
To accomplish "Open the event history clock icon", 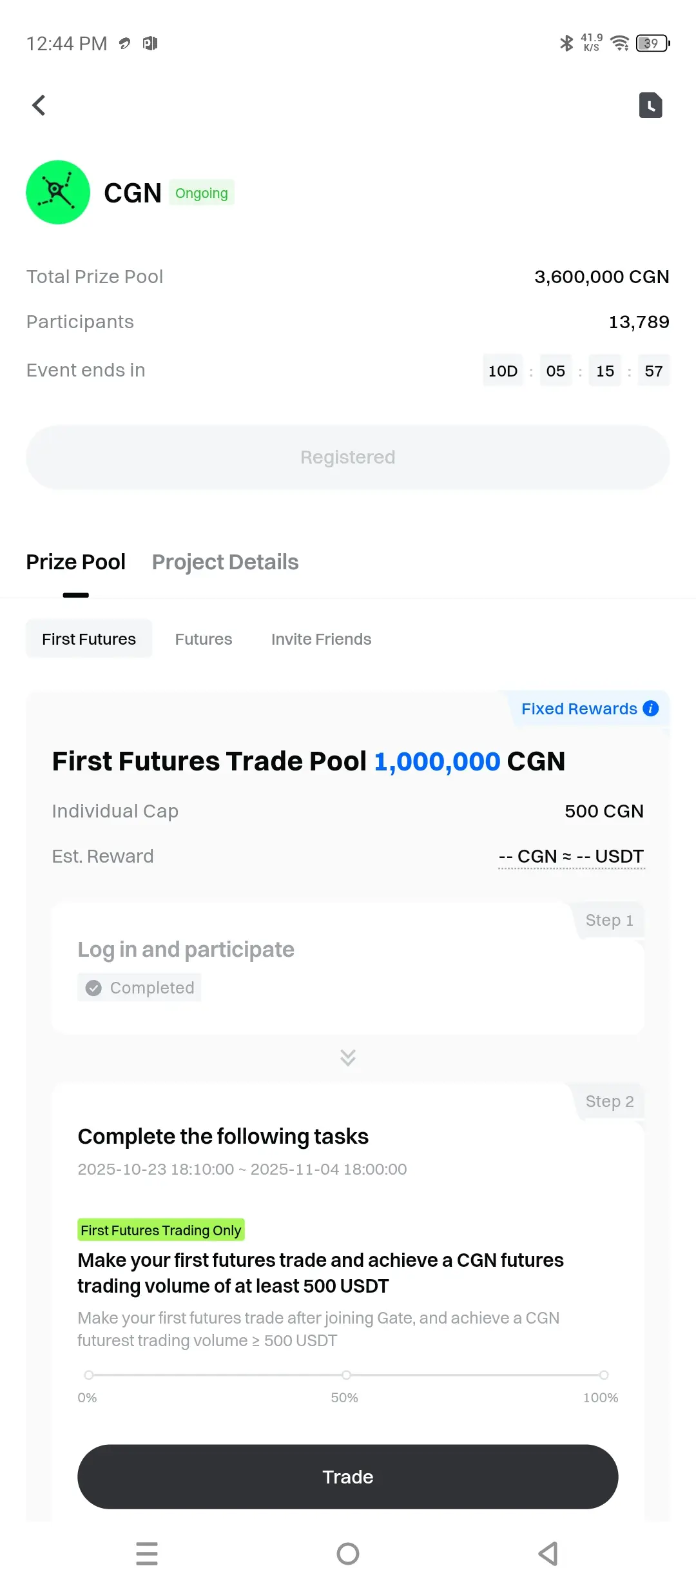I will (x=650, y=105).
